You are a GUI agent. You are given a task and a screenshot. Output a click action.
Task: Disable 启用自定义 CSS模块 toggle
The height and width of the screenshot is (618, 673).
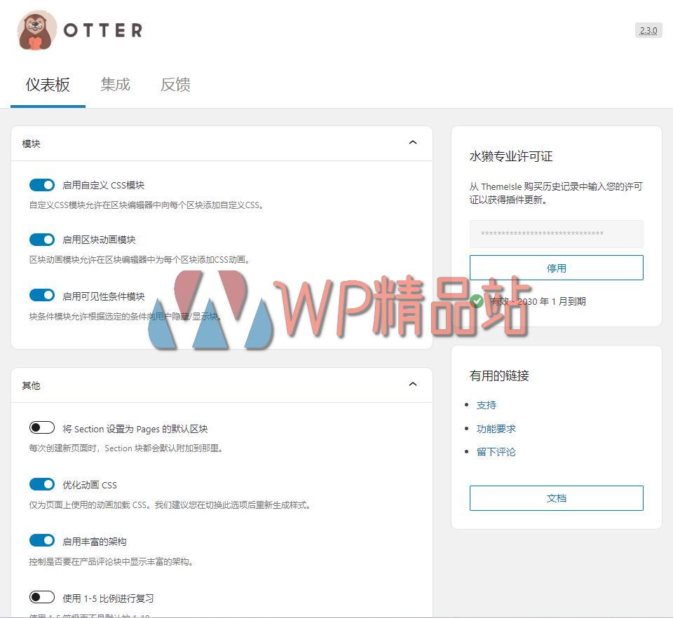41,184
